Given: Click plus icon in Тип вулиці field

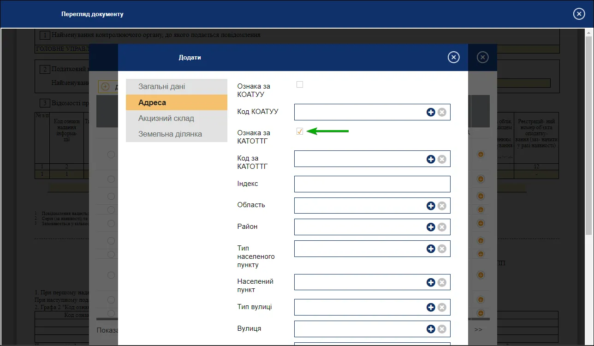Looking at the screenshot, I should pos(431,307).
